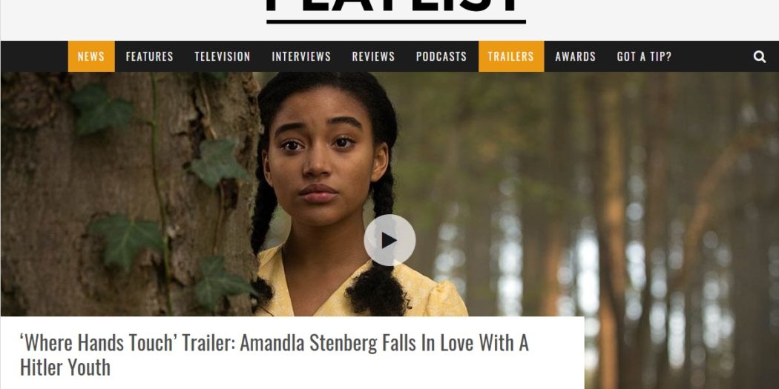Click the 'Hitler Youth' line of the headline
The height and width of the screenshot is (389, 779).
[x=65, y=368]
